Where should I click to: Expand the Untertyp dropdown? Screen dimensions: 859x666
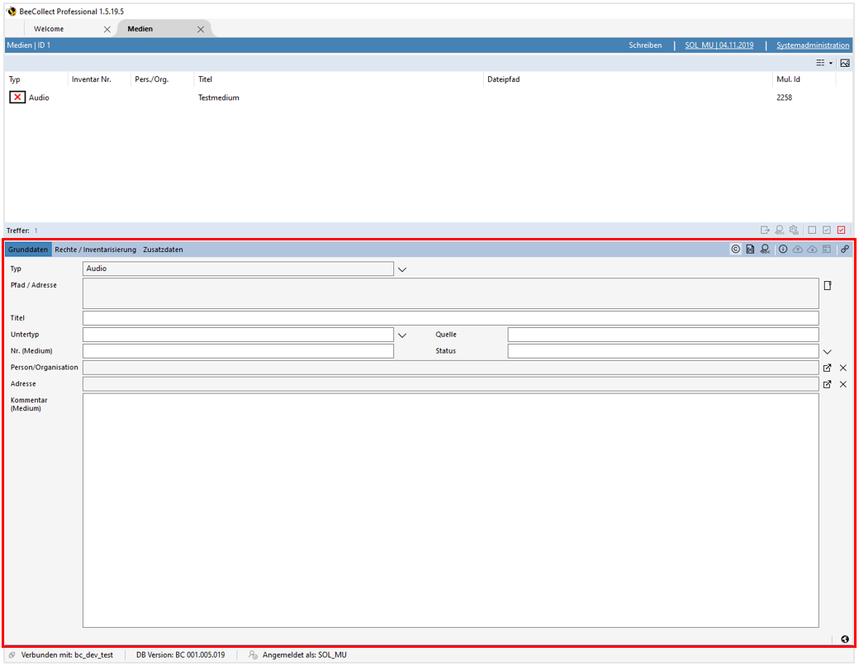[403, 335]
